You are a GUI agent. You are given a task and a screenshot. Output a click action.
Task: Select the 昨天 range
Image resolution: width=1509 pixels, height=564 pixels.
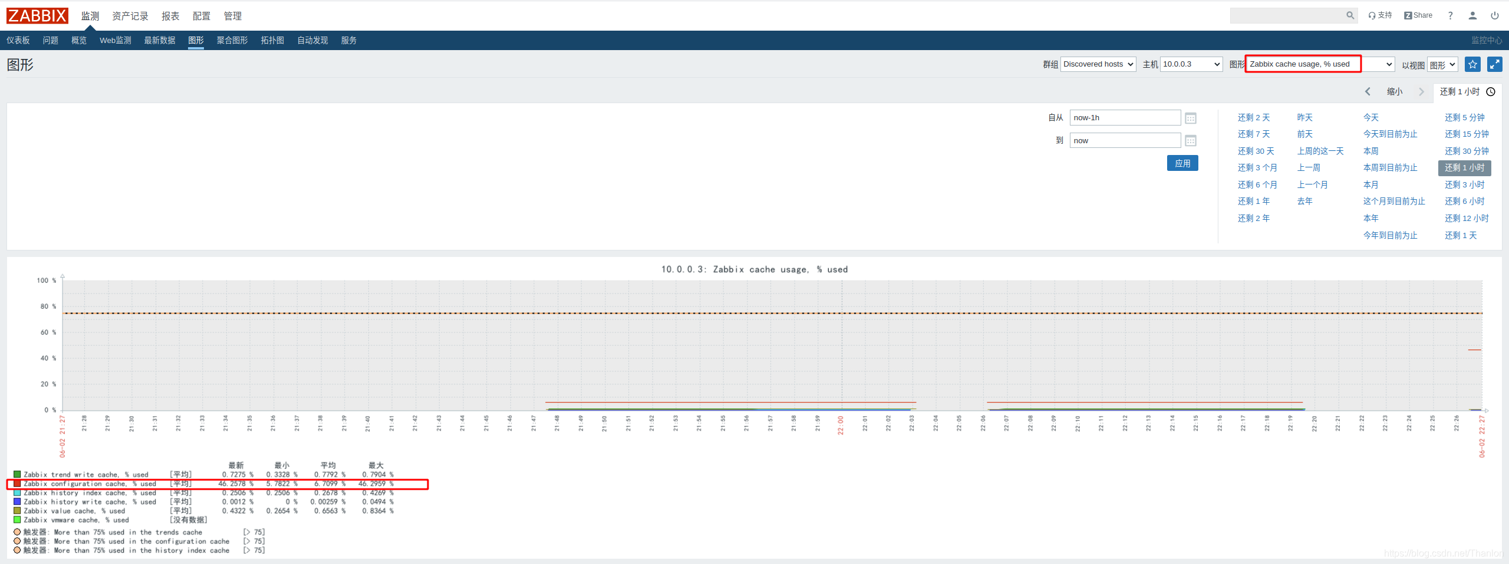coord(1305,118)
